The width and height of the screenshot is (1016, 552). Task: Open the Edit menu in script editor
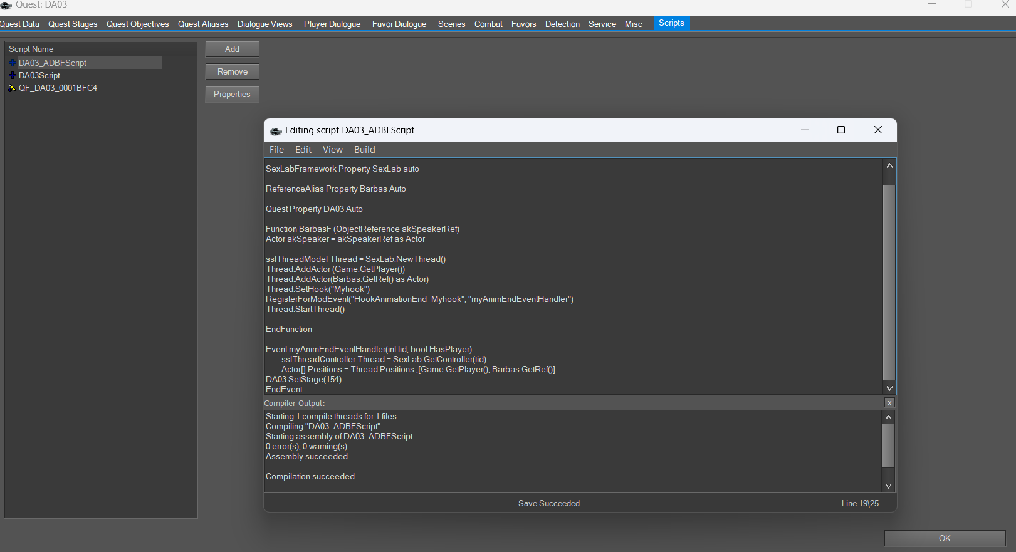coord(303,150)
